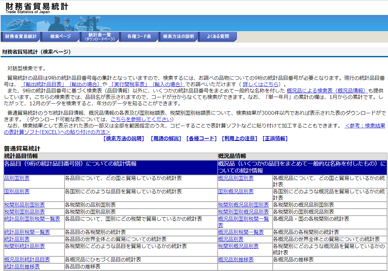
Task: Click the 対話型検索です。 intro text
Action: [x=27, y=68]
